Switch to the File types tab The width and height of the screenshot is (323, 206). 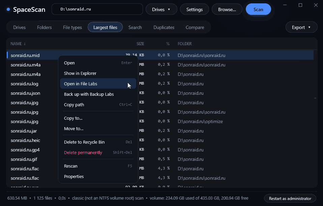(x=72, y=27)
